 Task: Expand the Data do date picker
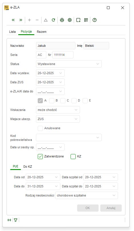point(56,186)
